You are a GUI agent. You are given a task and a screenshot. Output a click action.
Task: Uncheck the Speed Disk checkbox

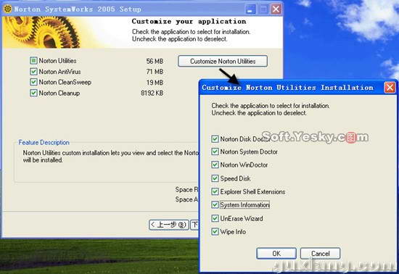(x=215, y=178)
